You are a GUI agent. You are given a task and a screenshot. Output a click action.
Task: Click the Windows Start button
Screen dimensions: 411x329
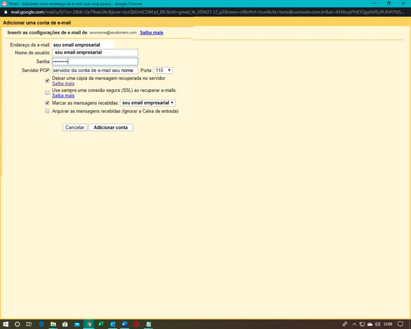pyautogui.click(x=6, y=324)
